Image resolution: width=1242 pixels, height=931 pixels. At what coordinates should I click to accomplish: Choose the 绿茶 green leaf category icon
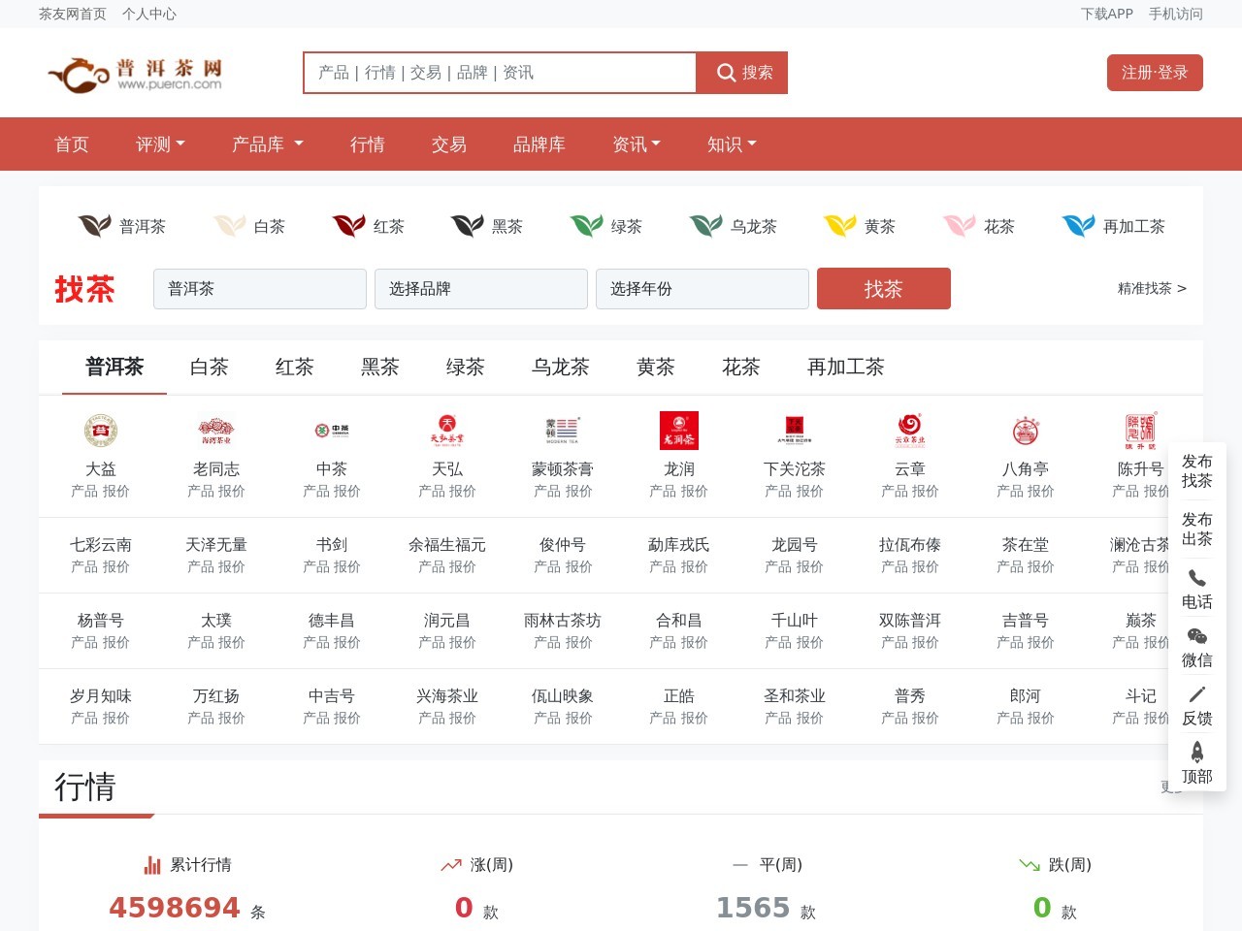pyautogui.click(x=586, y=226)
